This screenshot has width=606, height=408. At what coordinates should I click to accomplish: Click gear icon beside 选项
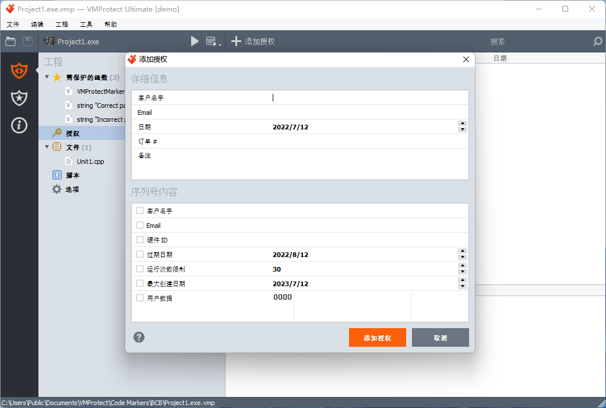[x=57, y=189]
